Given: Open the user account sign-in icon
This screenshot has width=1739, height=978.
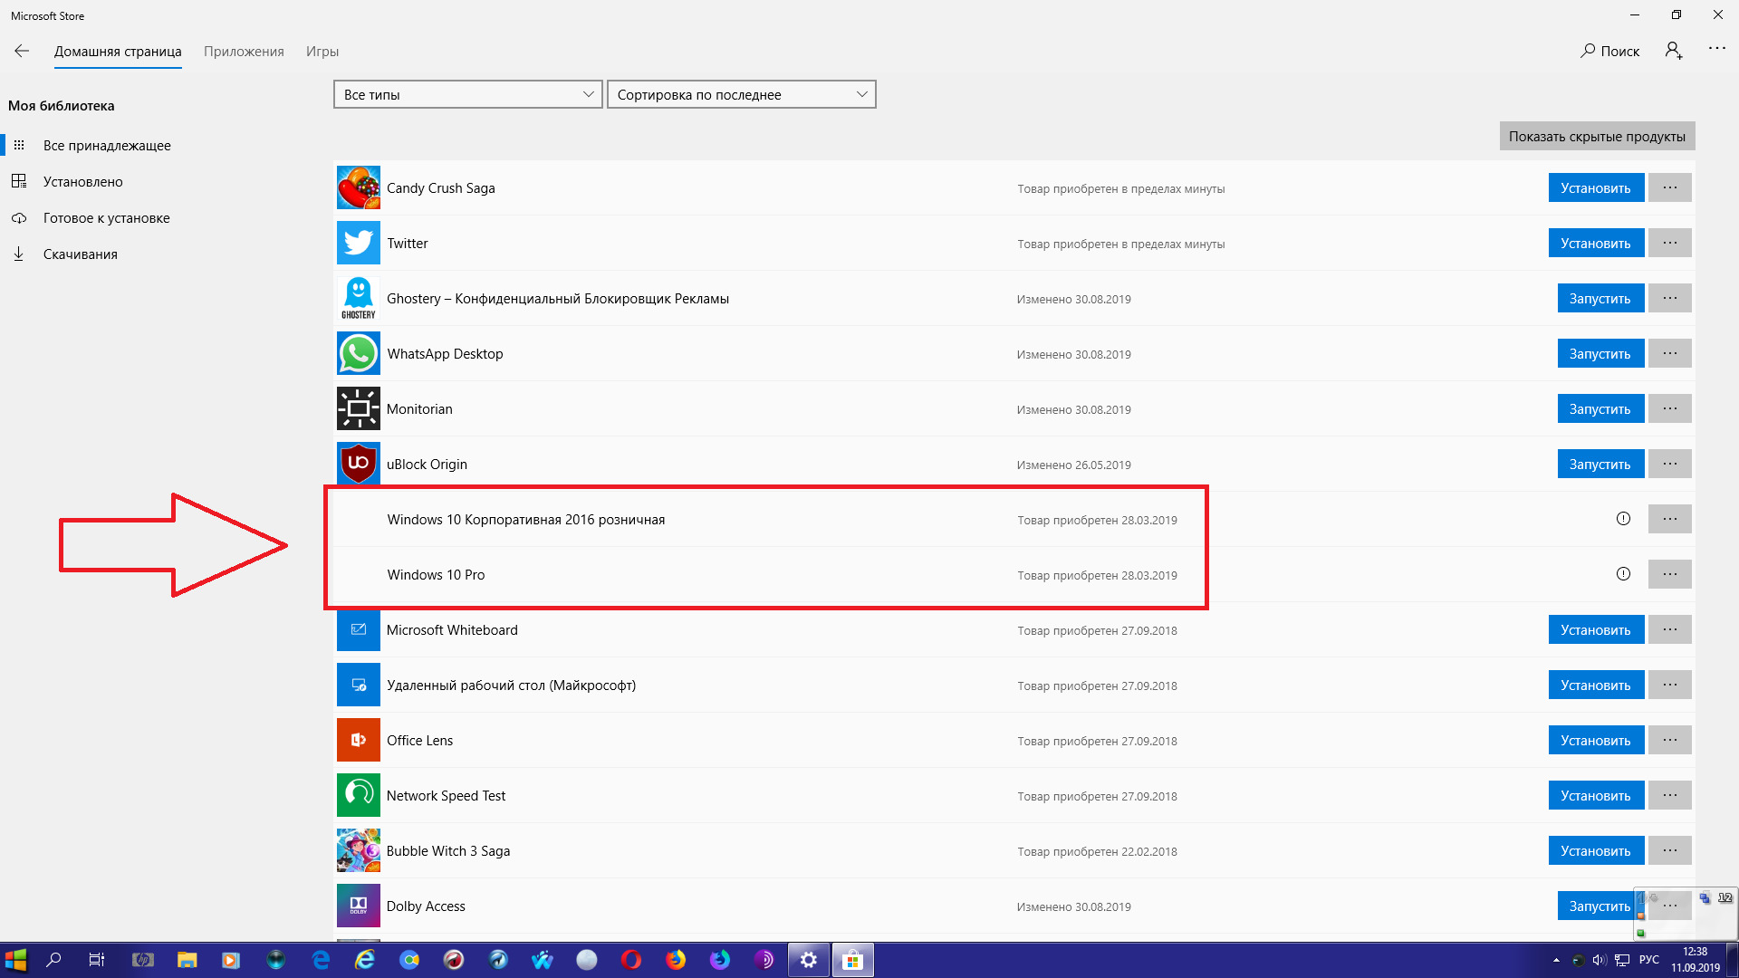Looking at the screenshot, I should [x=1674, y=51].
